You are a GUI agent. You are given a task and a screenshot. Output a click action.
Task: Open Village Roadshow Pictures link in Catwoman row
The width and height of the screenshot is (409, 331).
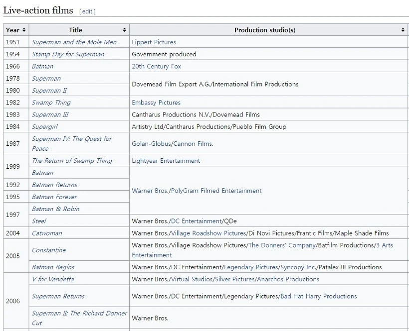coord(208,233)
